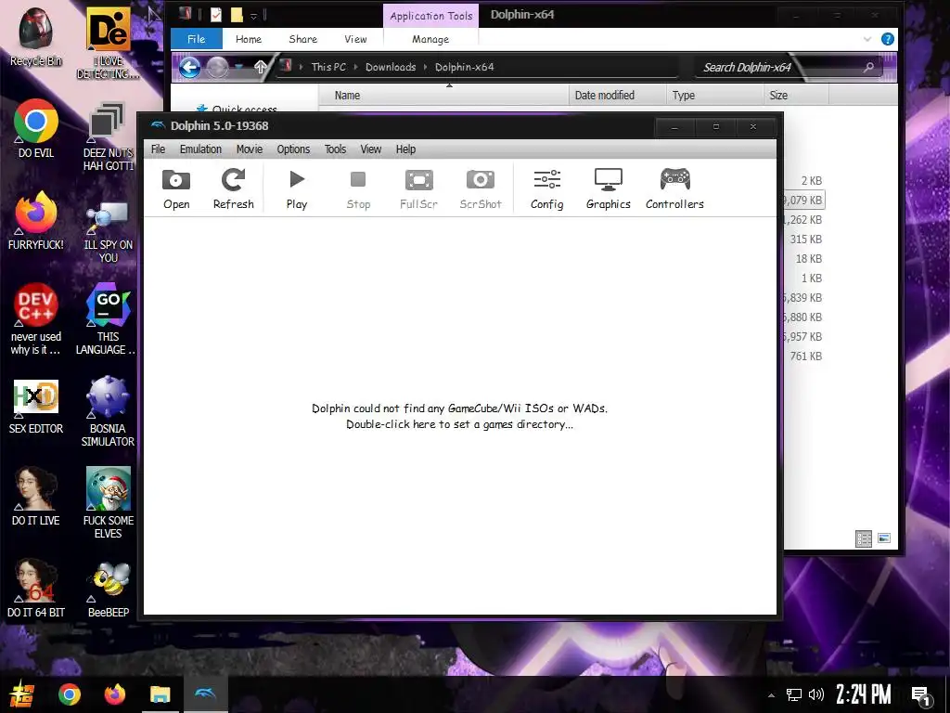Take a screenshot with ScrShot icon
Viewport: 950px width, 713px height.
pyautogui.click(x=481, y=189)
